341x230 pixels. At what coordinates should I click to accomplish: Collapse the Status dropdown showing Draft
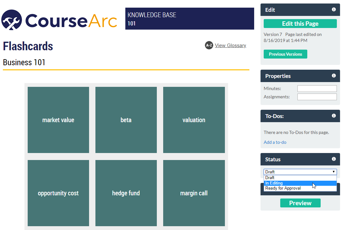coord(300,172)
